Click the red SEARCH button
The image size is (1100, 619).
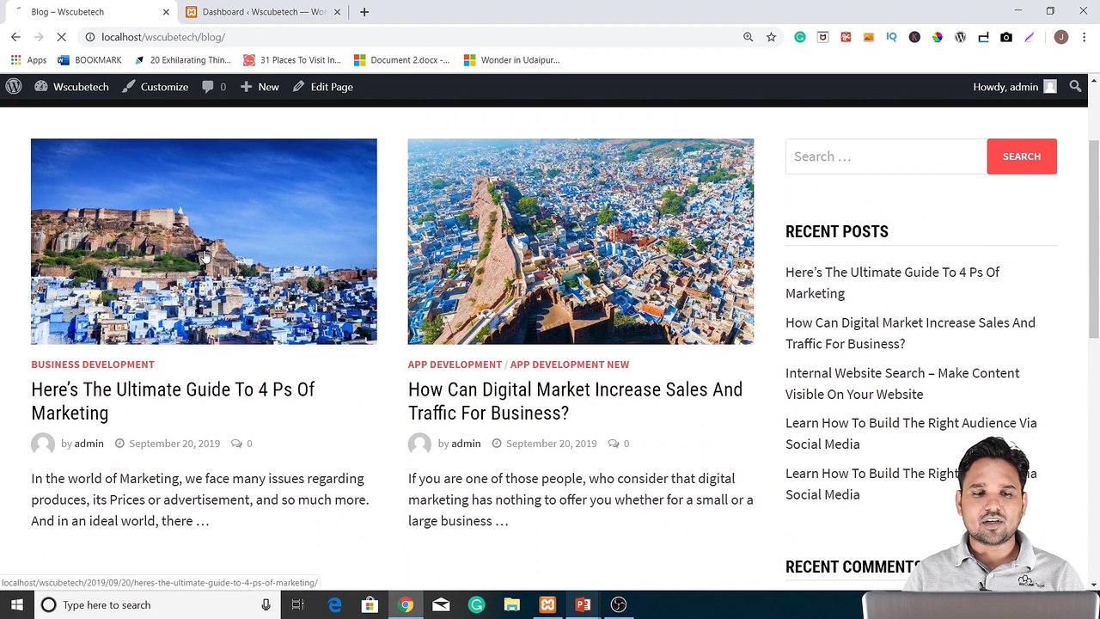[1022, 156]
